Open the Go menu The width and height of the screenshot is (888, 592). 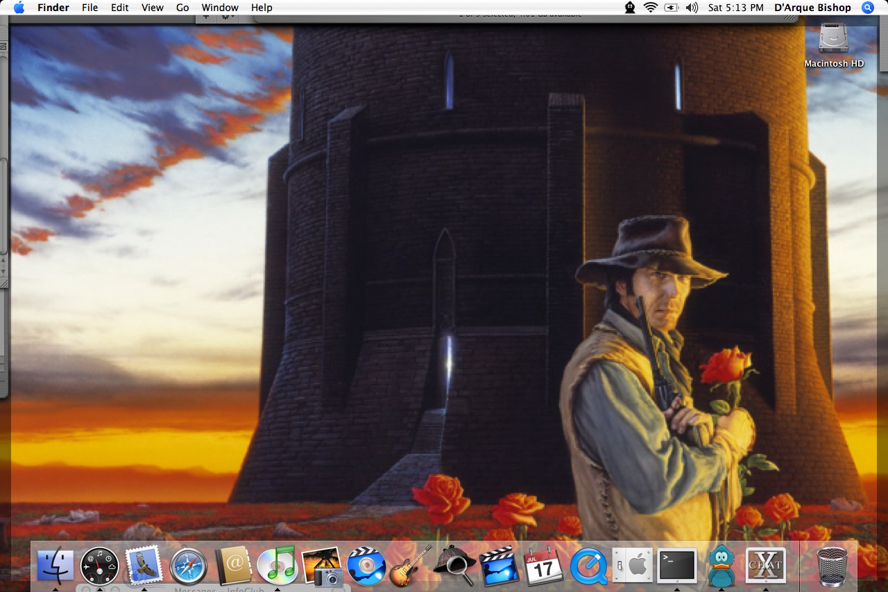(x=182, y=8)
